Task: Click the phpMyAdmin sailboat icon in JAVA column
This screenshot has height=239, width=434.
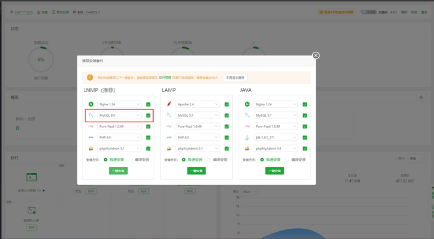Action: pyautogui.click(x=247, y=148)
